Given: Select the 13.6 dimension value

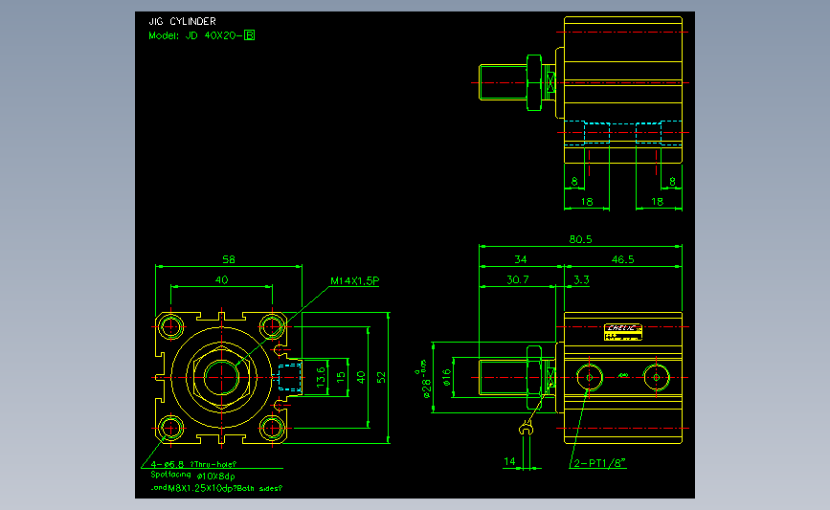Looking at the screenshot, I should pyautogui.click(x=321, y=377).
